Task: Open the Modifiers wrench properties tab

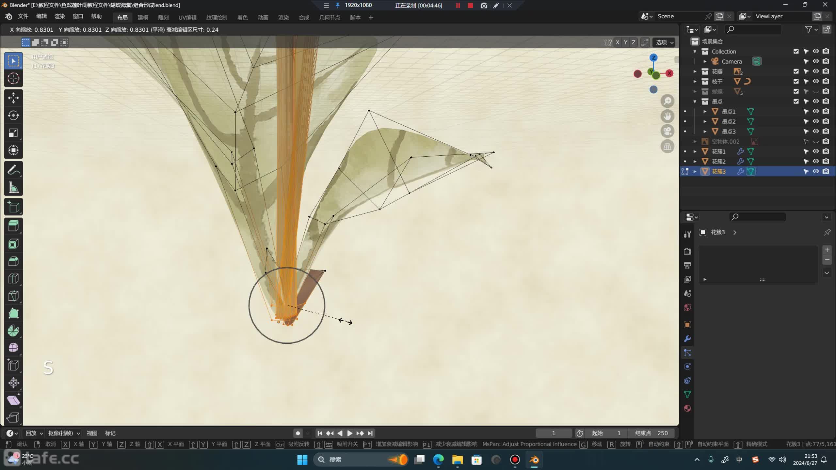Action: 687,338
